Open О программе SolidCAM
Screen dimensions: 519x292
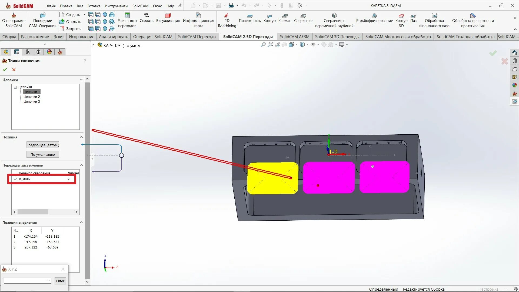point(14,20)
